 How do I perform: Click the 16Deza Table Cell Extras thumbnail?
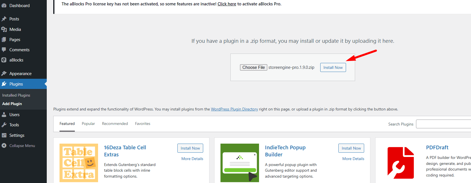pyautogui.click(x=79, y=163)
